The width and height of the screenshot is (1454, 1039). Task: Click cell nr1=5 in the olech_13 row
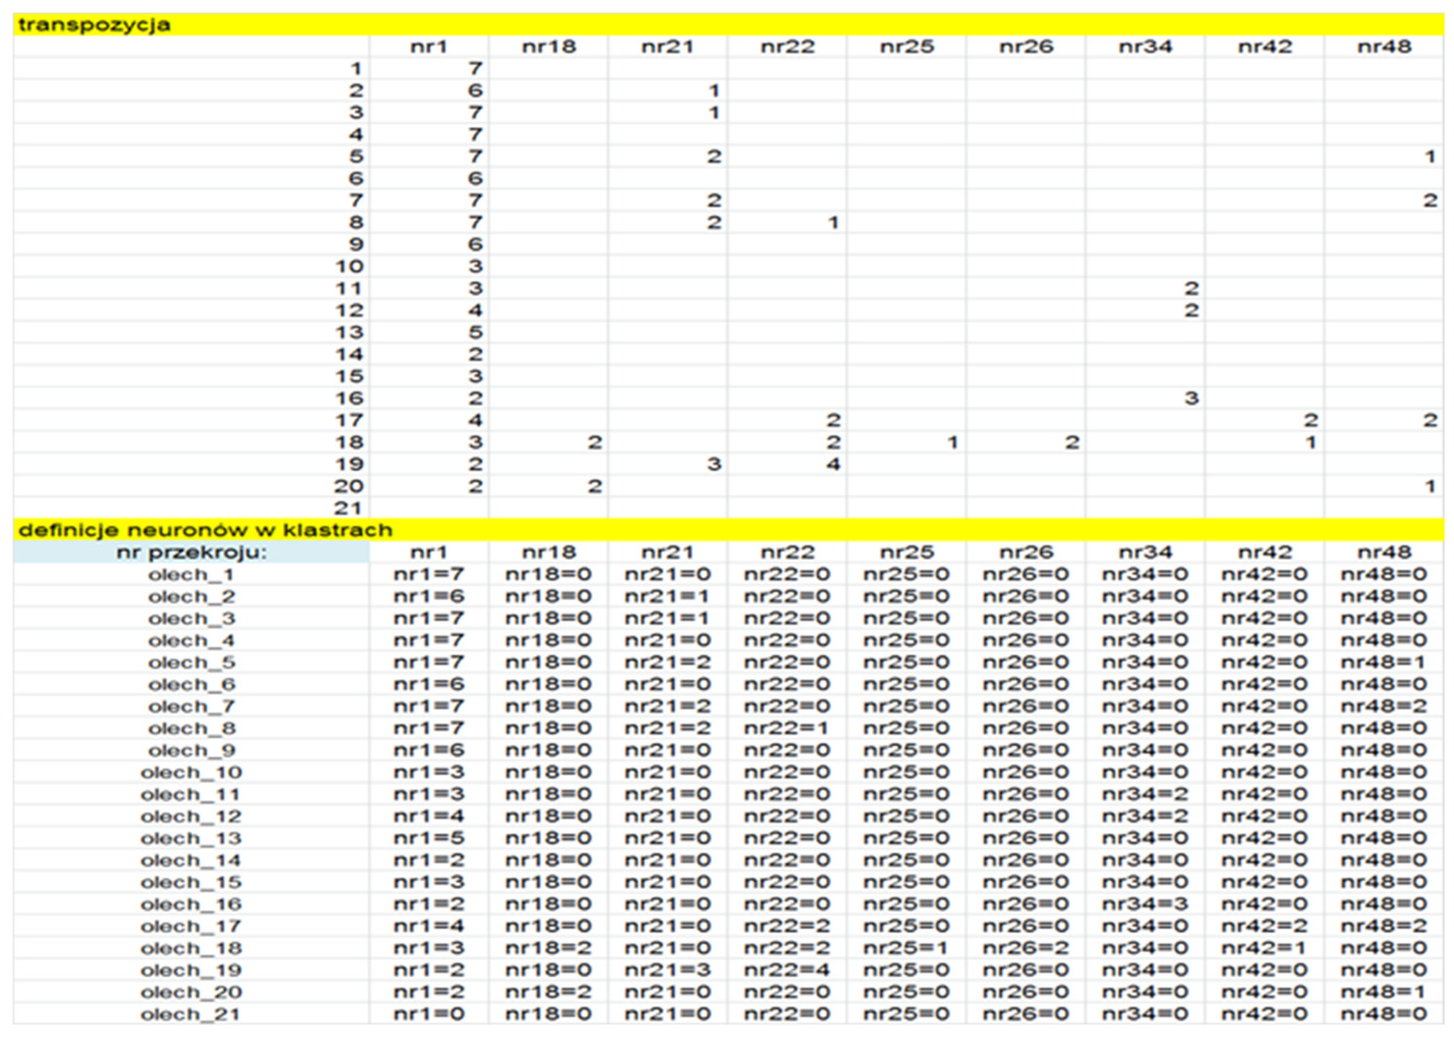pyautogui.click(x=429, y=838)
